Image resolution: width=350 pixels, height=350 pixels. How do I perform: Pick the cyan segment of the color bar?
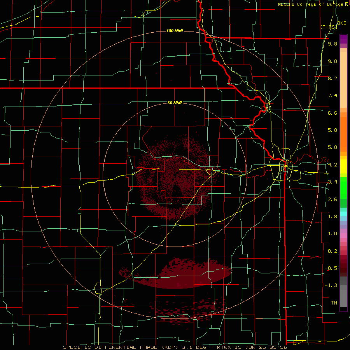(343, 214)
